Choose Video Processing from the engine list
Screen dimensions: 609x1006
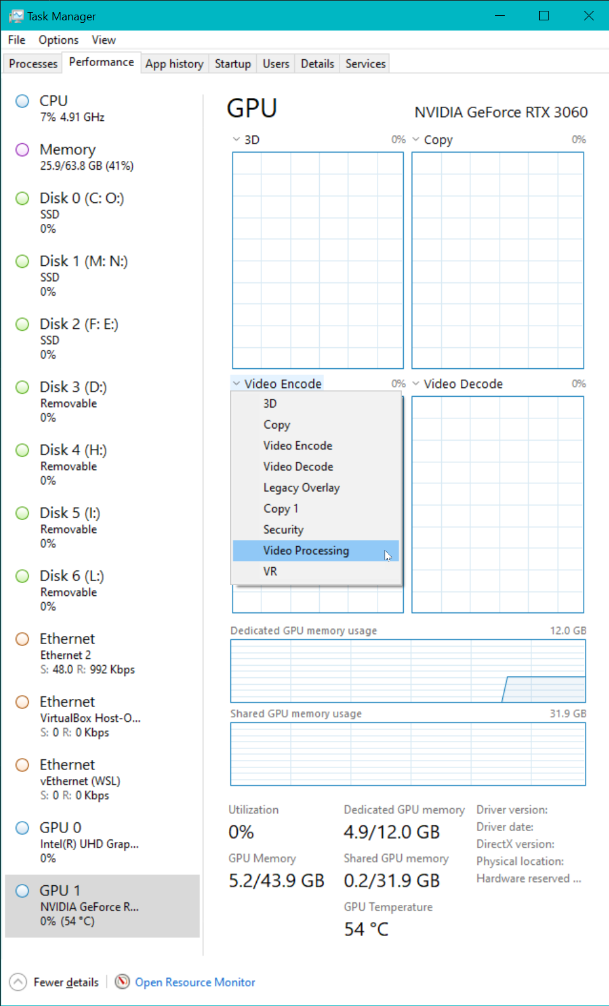click(306, 551)
